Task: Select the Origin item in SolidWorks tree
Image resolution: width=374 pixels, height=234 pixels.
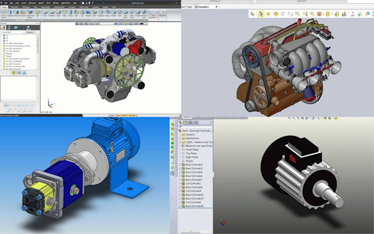Action: pos(189,161)
